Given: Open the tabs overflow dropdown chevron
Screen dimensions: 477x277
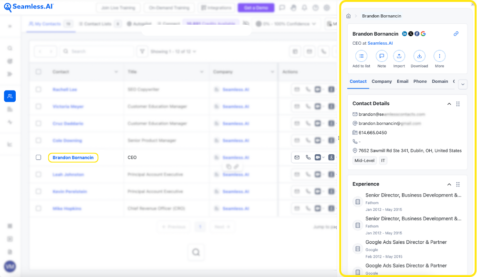Looking at the screenshot, I should pyautogui.click(x=463, y=84).
